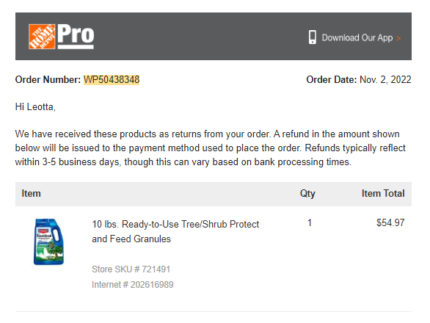The height and width of the screenshot is (323, 430).
Task: Click the Store SKU # 721491 text
Action: [x=131, y=269]
